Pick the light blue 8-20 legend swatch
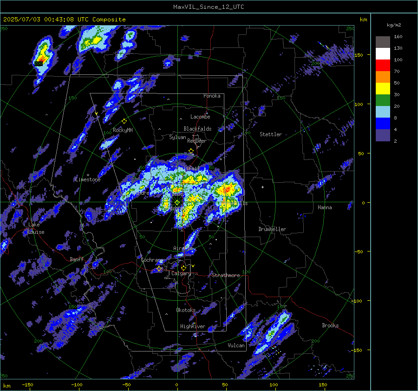 click(x=383, y=112)
